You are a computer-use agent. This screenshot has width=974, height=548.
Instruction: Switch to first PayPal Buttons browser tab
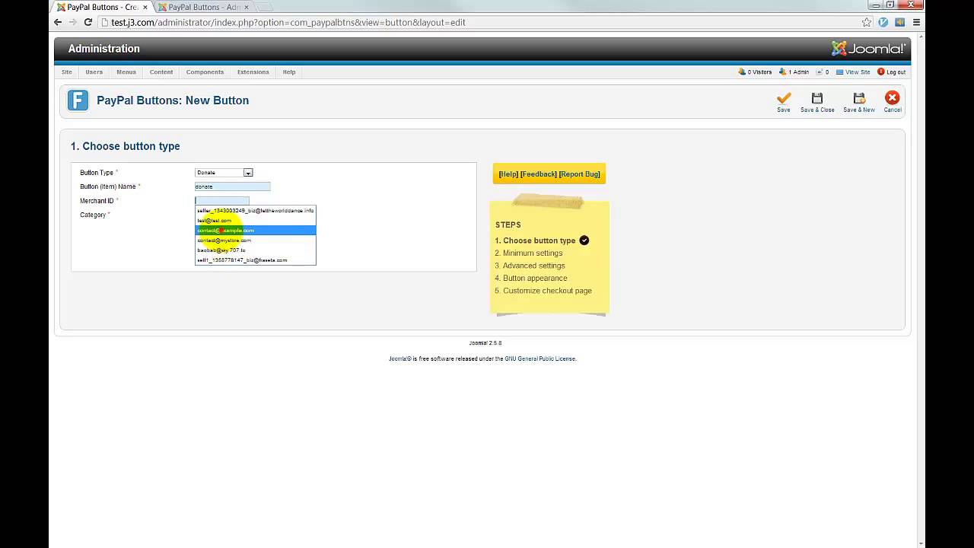pos(102,7)
